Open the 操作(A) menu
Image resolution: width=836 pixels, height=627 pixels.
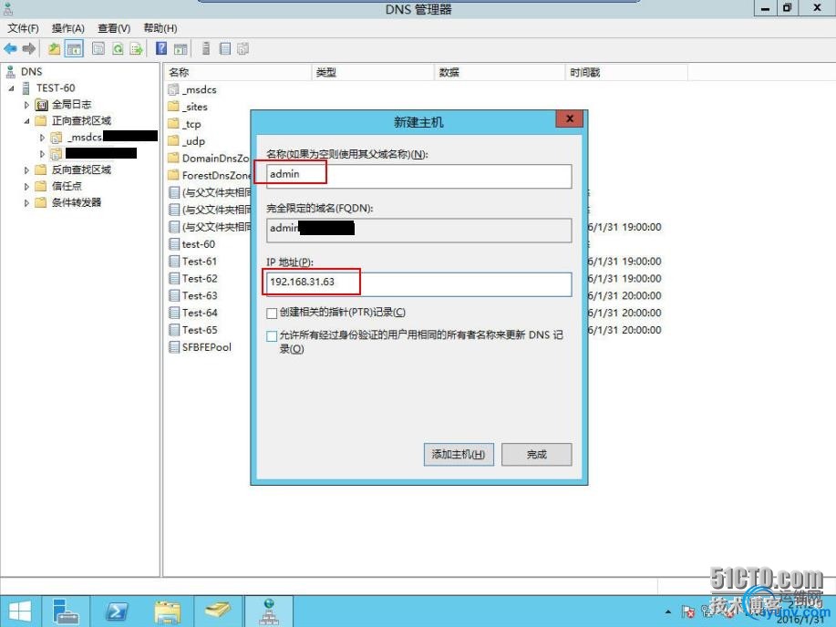pyautogui.click(x=68, y=28)
